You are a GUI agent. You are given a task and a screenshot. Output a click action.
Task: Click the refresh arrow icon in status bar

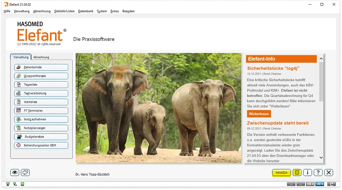point(332,184)
